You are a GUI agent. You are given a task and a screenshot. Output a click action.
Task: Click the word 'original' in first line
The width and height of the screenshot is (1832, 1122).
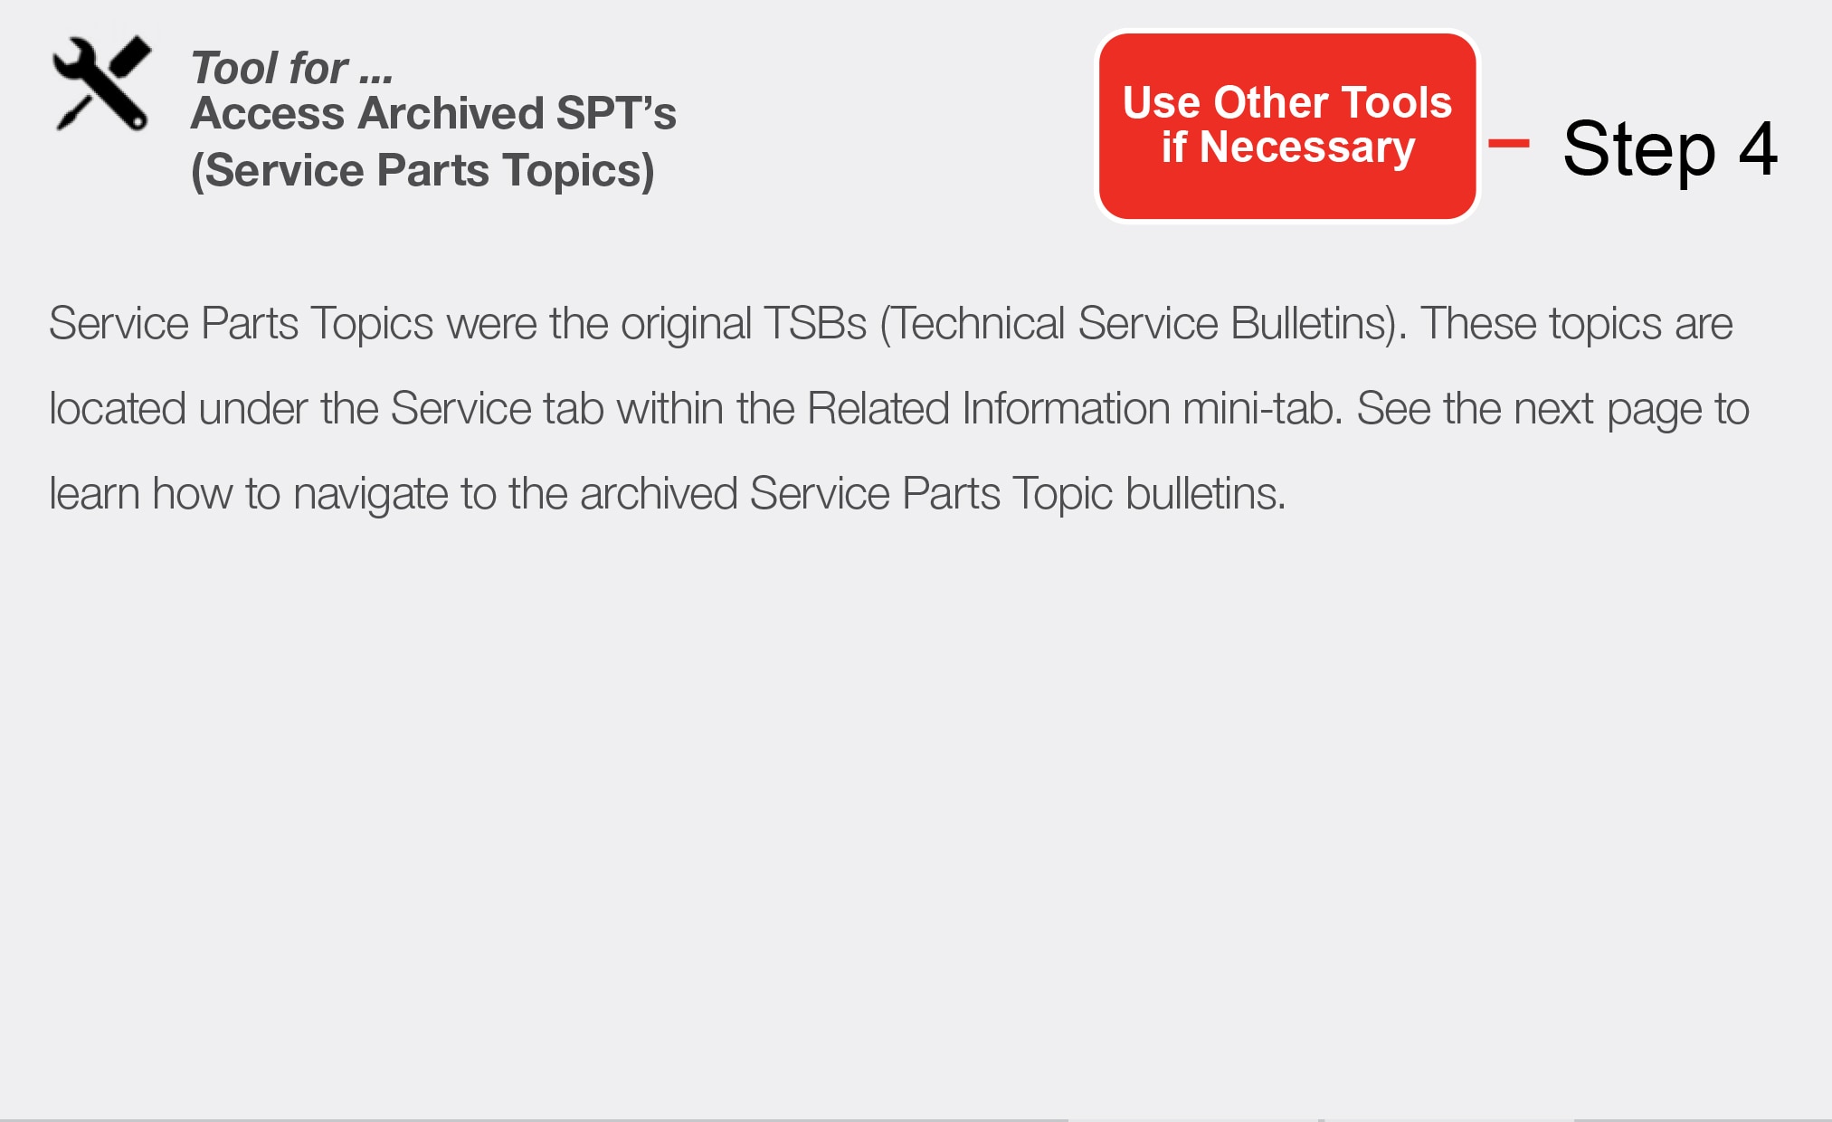[x=686, y=324]
